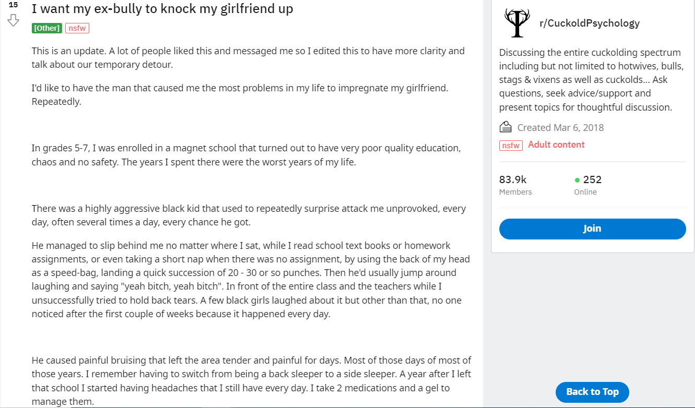Click the paragraph mentioning daily headaches and medications

coord(251,381)
